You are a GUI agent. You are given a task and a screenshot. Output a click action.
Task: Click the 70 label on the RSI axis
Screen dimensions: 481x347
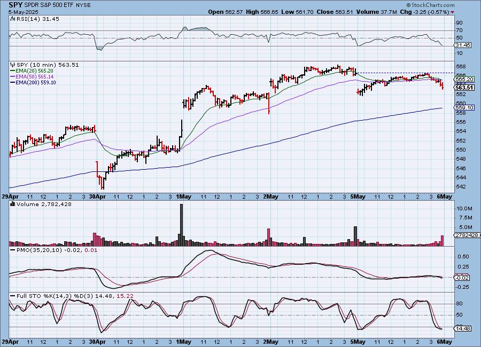(x=460, y=30)
